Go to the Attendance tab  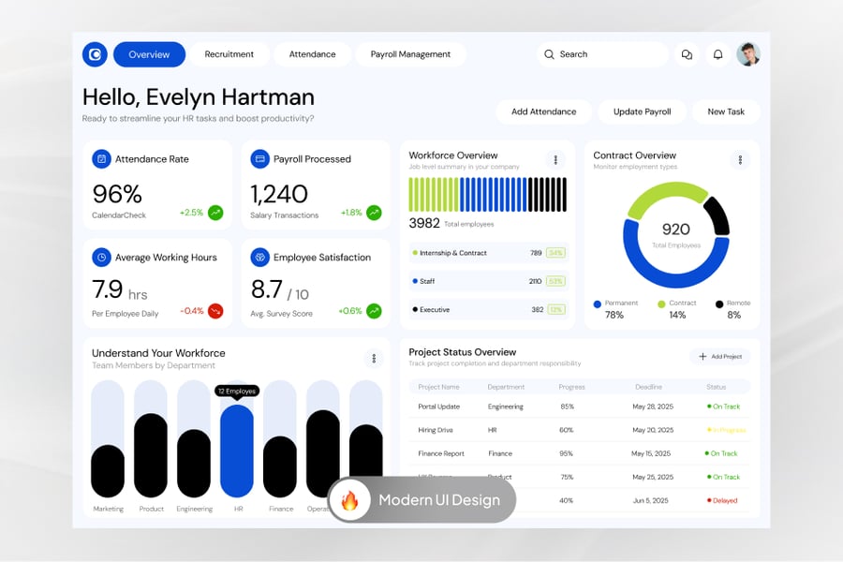[312, 54]
